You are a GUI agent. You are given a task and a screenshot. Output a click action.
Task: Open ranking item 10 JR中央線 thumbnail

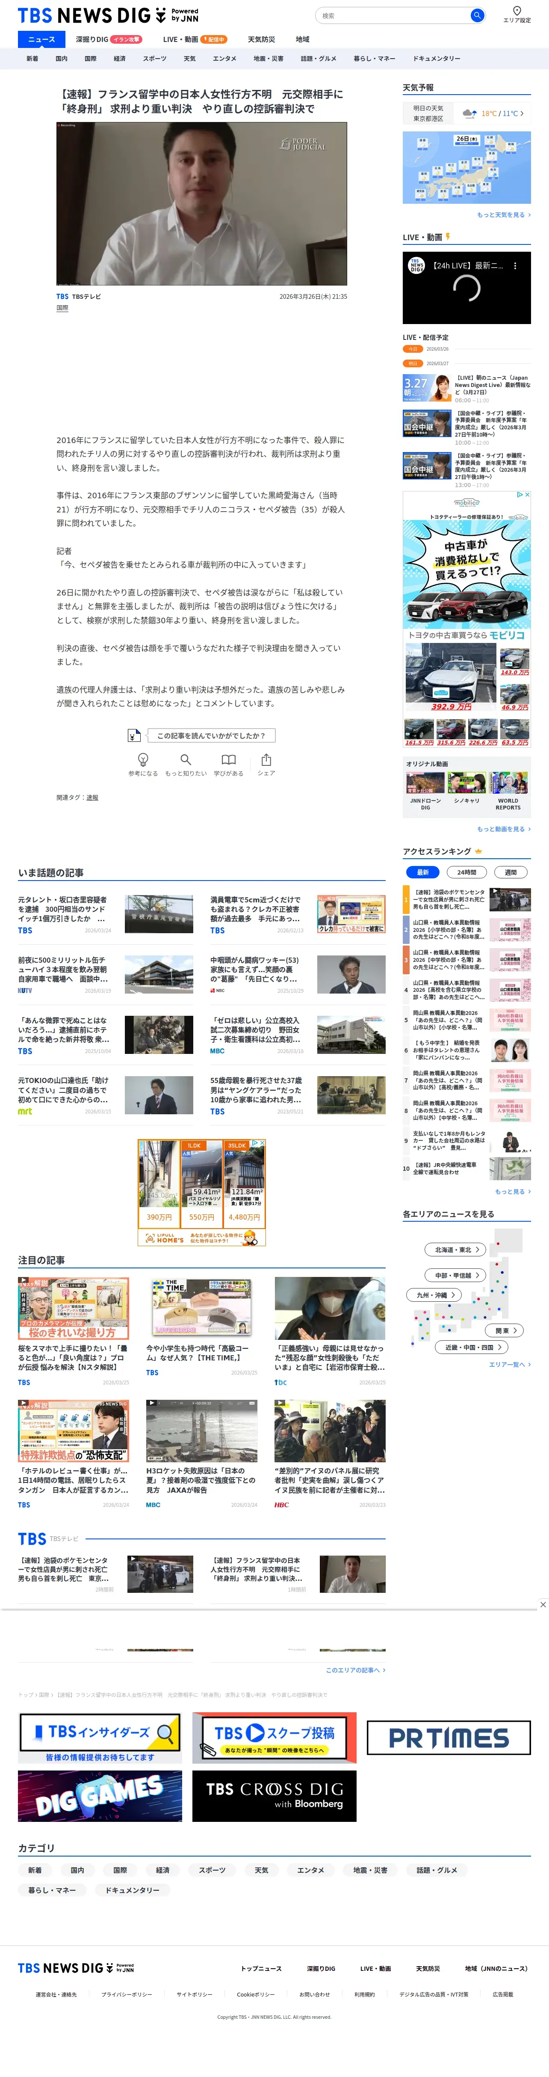[x=511, y=1168]
